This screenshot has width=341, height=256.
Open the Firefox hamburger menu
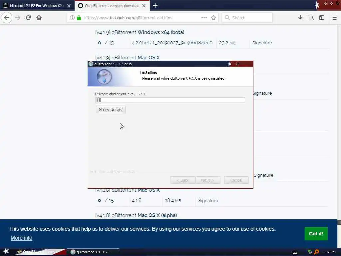tap(335, 18)
